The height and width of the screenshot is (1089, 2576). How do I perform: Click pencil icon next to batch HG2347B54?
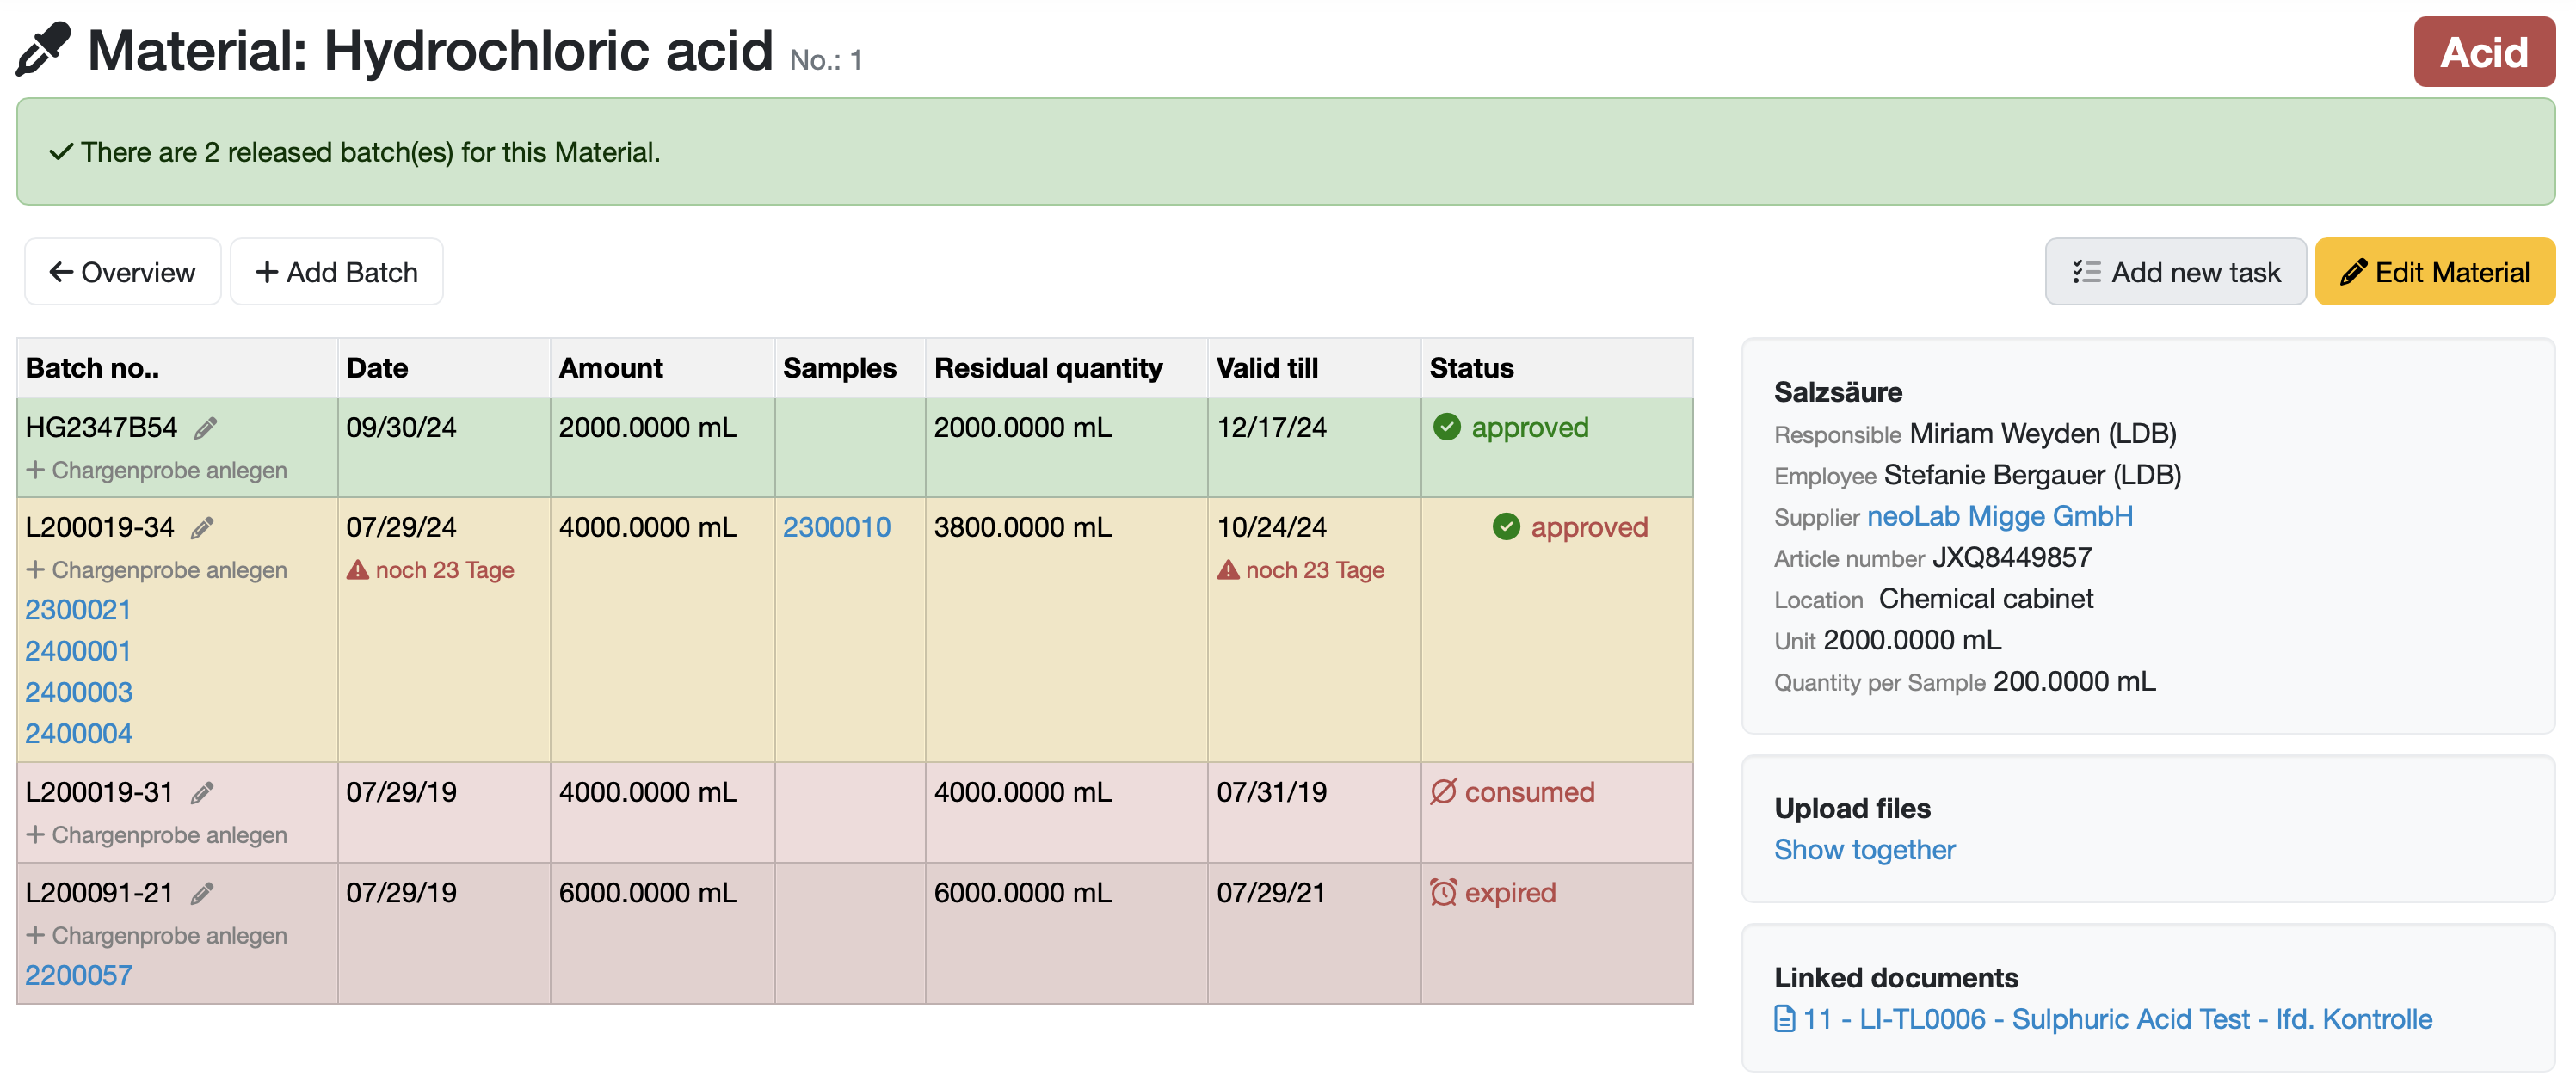[206, 429]
